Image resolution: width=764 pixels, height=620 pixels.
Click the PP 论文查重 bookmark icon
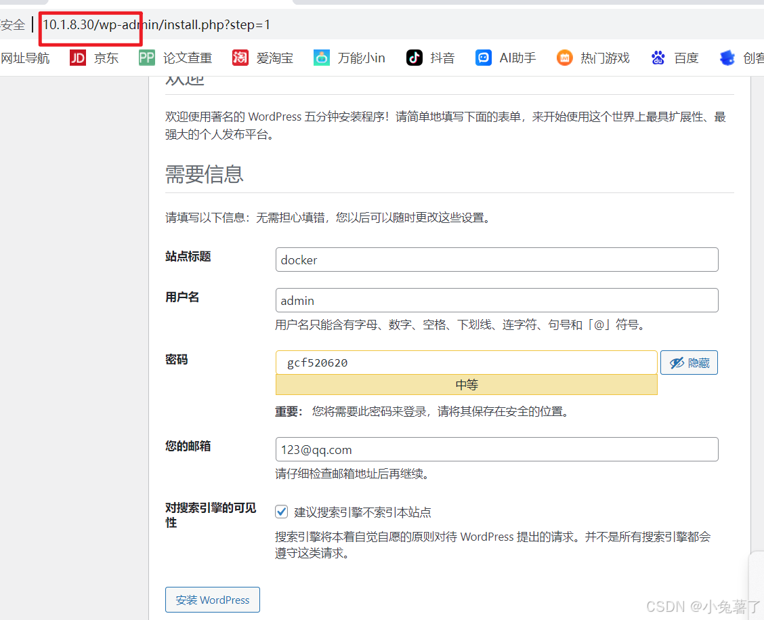pyautogui.click(x=147, y=58)
